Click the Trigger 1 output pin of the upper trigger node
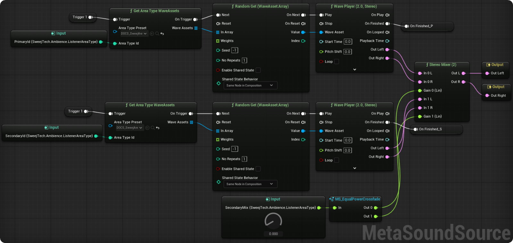 pos(90,17)
